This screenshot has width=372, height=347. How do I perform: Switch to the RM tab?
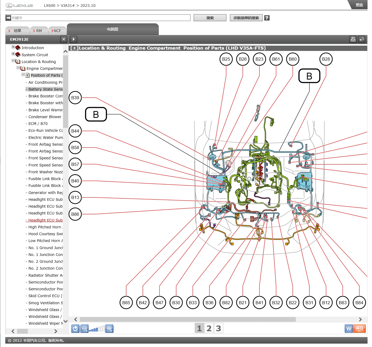[39, 31]
